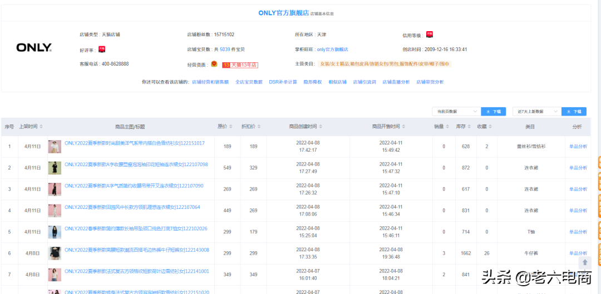Open thumbnail of product 122102026
601x294 pixels.
point(55,232)
